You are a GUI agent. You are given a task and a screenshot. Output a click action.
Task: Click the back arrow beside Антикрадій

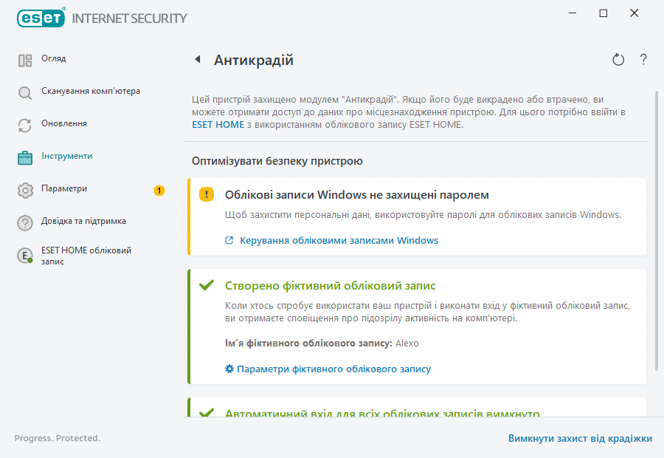198,60
